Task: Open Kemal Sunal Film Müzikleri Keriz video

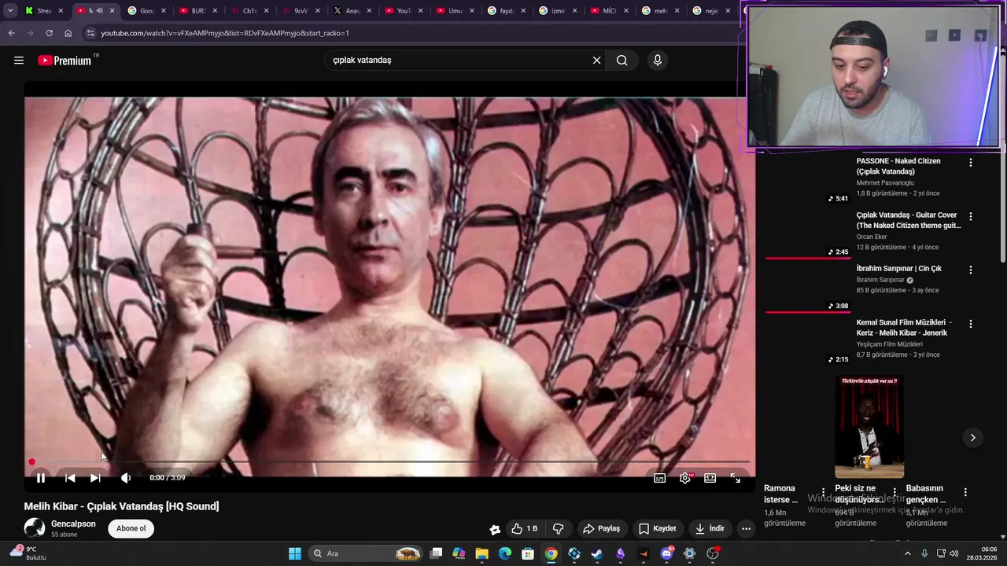Action: 904,327
